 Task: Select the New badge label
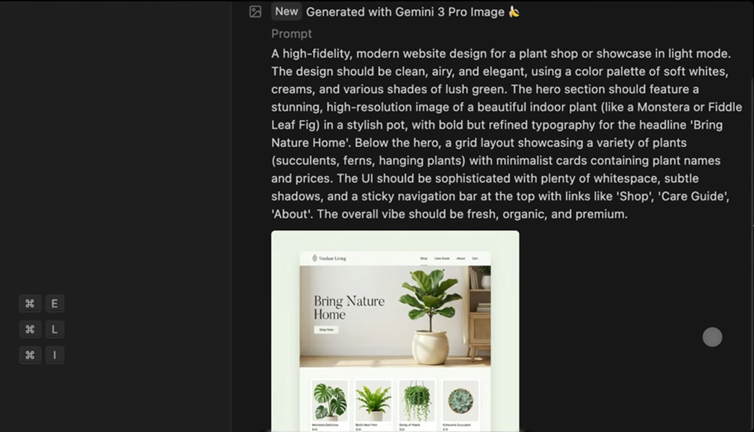point(287,11)
